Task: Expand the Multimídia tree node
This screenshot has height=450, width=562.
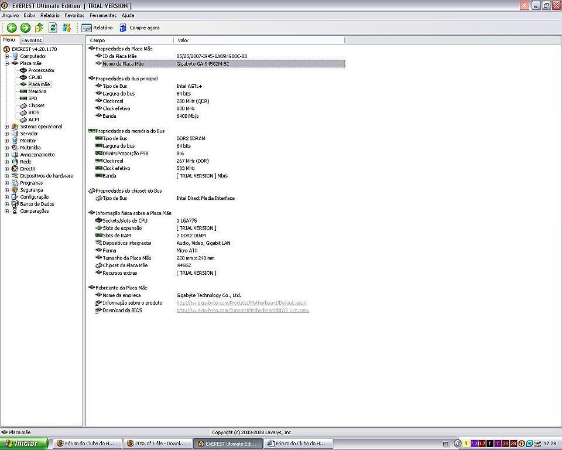Action: (x=7, y=148)
